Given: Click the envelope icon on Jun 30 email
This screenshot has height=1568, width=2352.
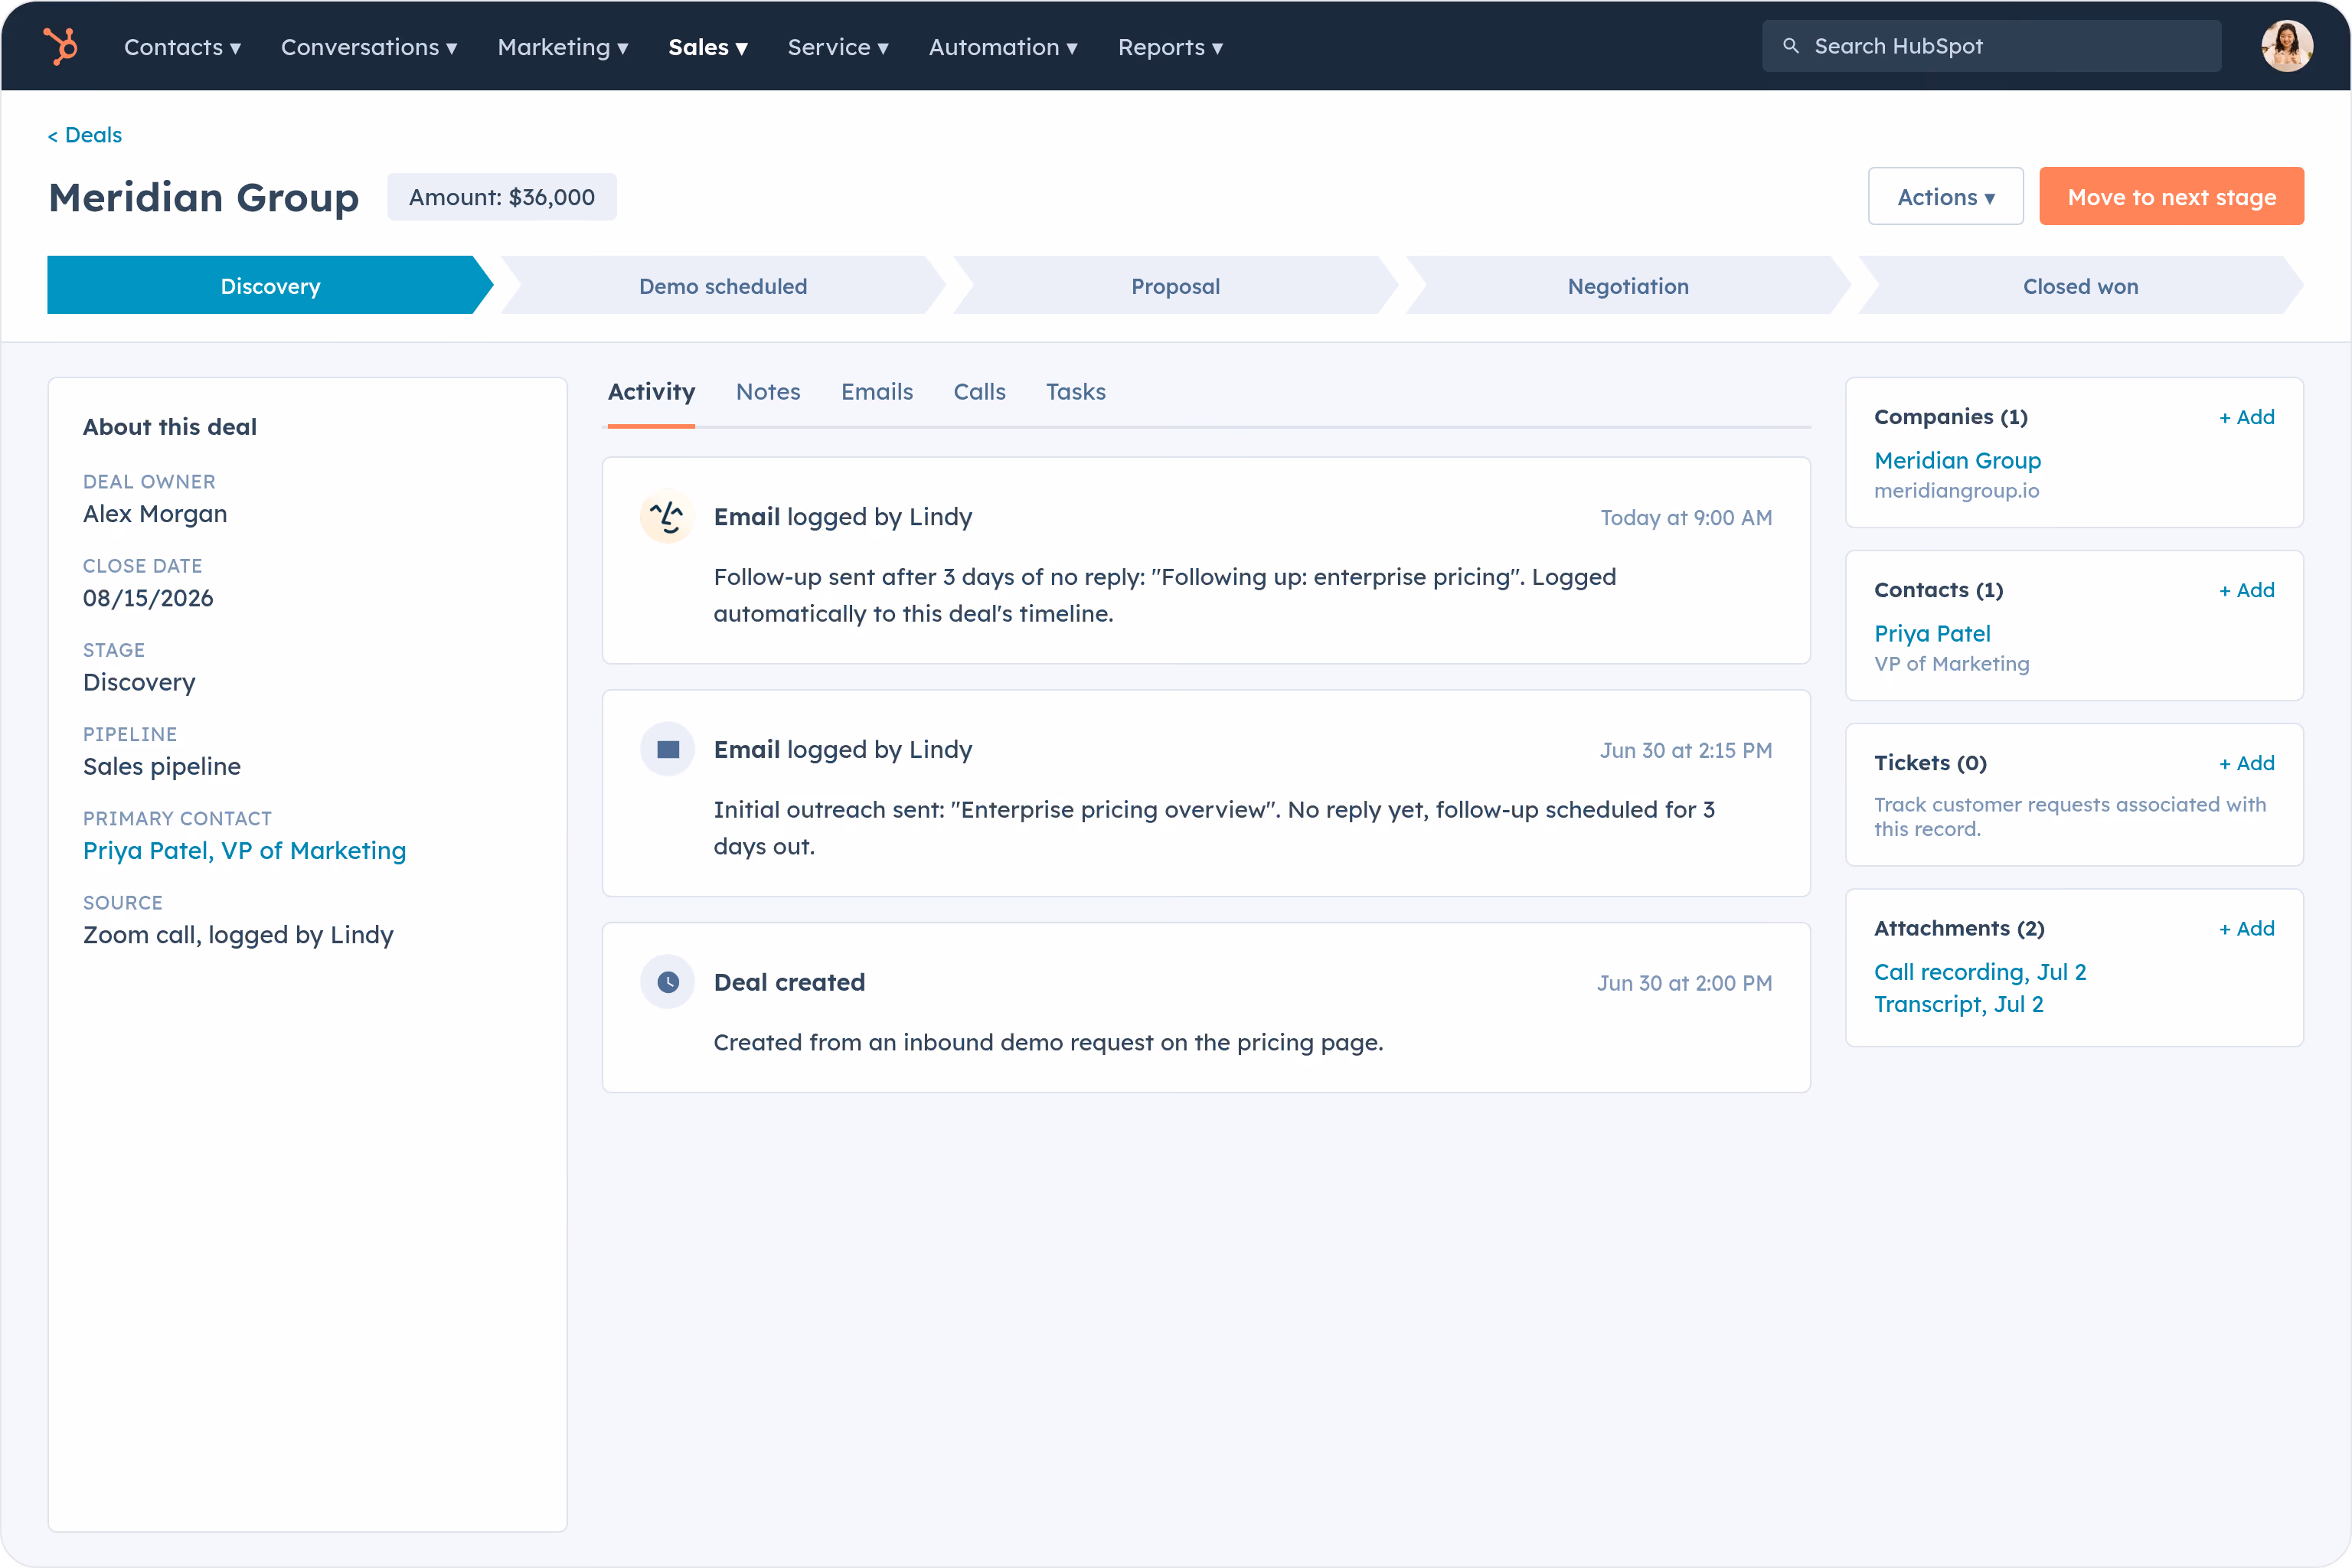Looking at the screenshot, I should [x=667, y=749].
